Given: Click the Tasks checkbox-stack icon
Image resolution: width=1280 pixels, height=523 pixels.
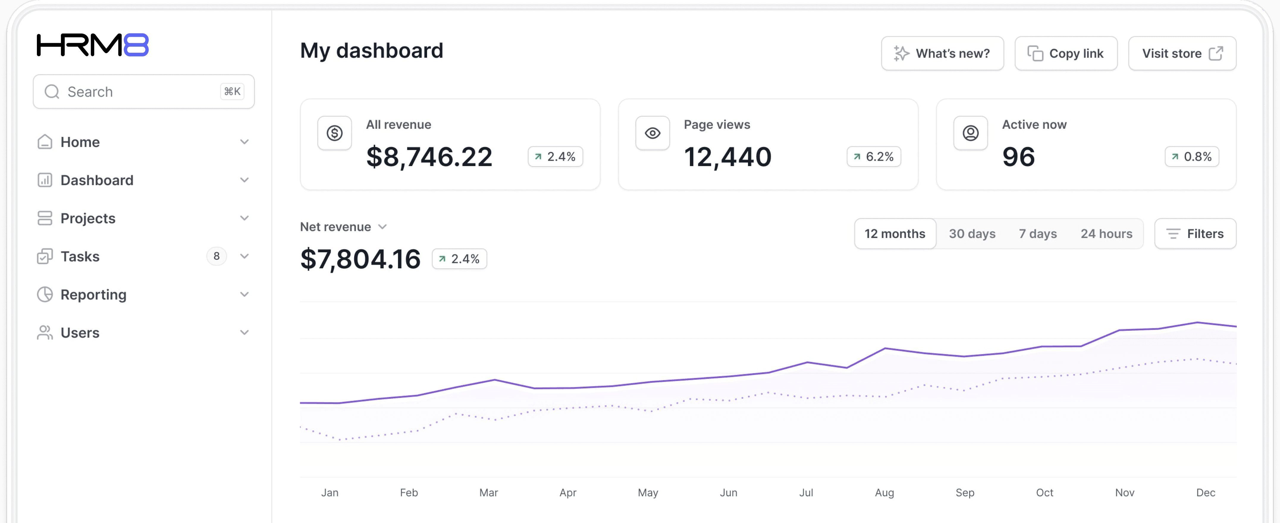Looking at the screenshot, I should pyautogui.click(x=45, y=256).
